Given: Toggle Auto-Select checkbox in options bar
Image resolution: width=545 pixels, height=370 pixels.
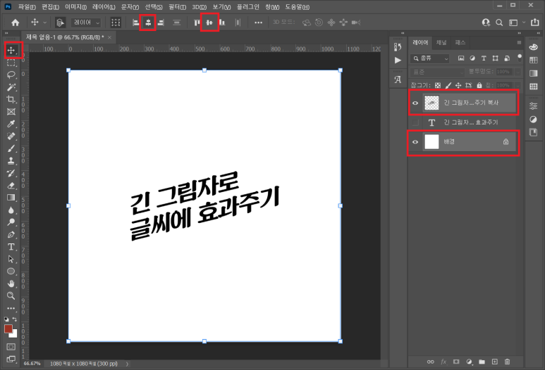Looking at the screenshot, I should point(60,23).
